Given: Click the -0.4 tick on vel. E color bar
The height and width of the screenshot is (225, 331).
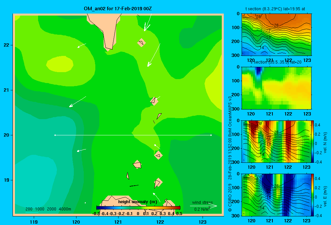Looking at the screenshot, I should pos(318,215).
